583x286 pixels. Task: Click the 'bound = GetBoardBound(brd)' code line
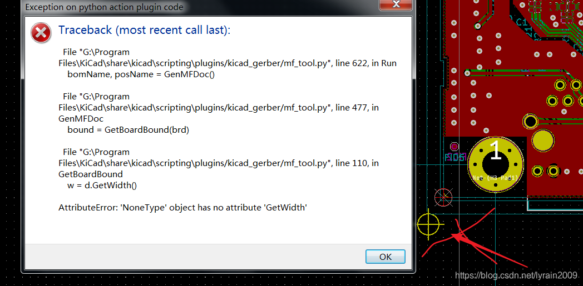[x=129, y=130]
